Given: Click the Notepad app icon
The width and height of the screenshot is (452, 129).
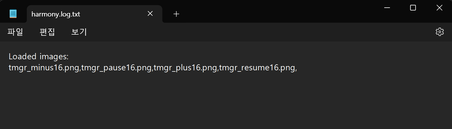Looking at the screenshot, I should 13,14.
